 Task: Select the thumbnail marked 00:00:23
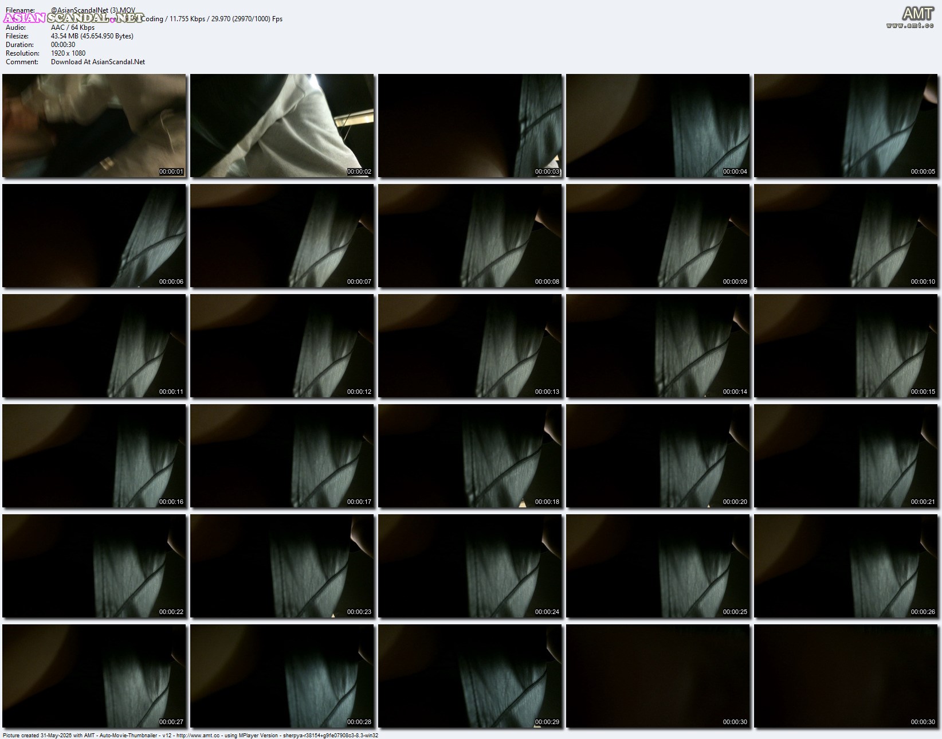pos(282,566)
